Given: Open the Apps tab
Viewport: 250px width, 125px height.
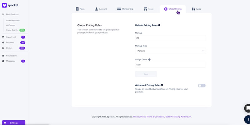Looking at the screenshot, I should 196,9.
